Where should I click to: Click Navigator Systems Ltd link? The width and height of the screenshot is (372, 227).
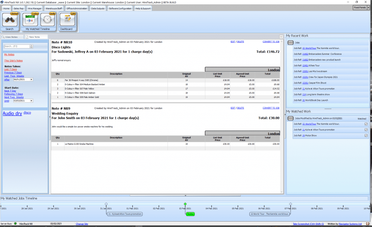click(x=350, y=224)
